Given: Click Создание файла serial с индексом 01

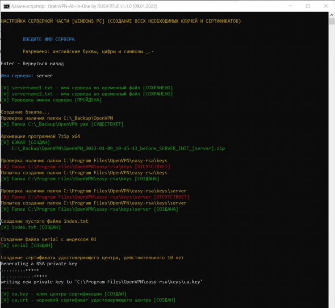Looking at the screenshot, I should pyautogui.click(x=49, y=239).
